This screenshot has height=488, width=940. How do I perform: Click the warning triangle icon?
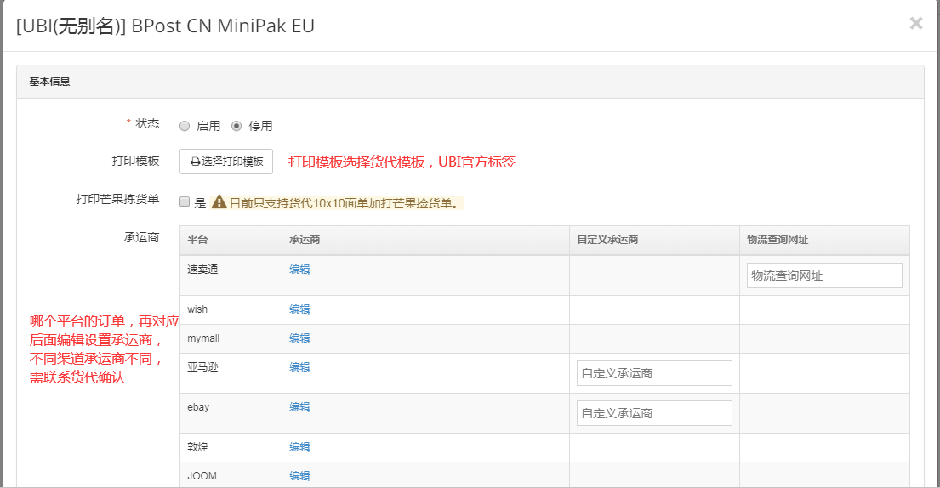pyautogui.click(x=219, y=202)
